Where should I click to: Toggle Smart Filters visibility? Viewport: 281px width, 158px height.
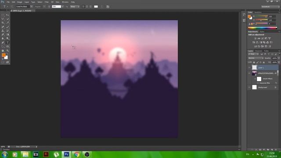(x=255, y=79)
